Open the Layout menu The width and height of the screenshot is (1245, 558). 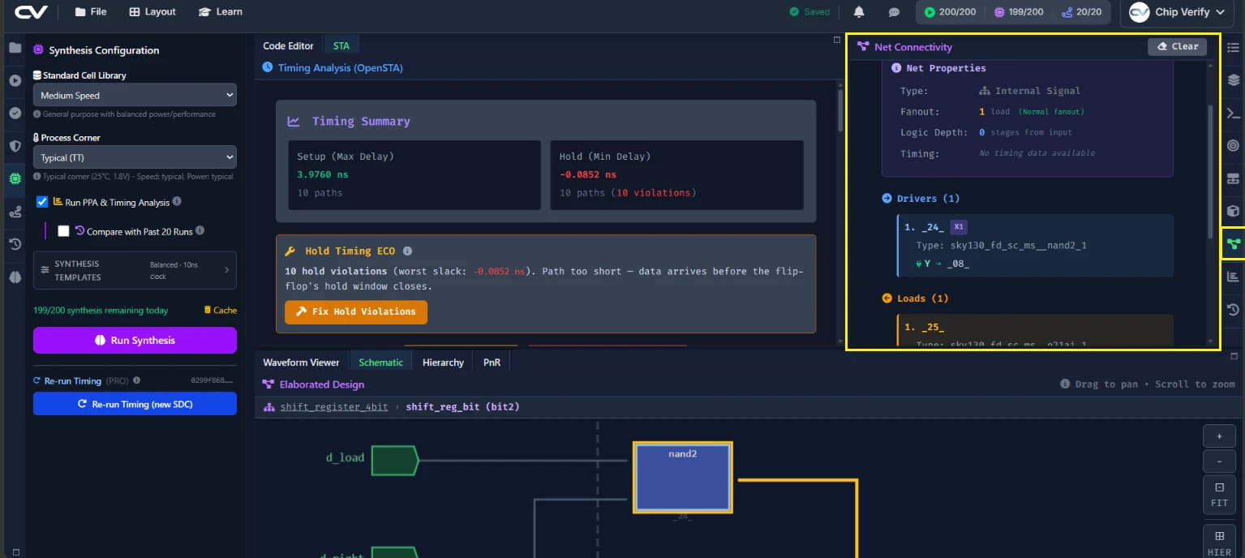[x=152, y=12]
